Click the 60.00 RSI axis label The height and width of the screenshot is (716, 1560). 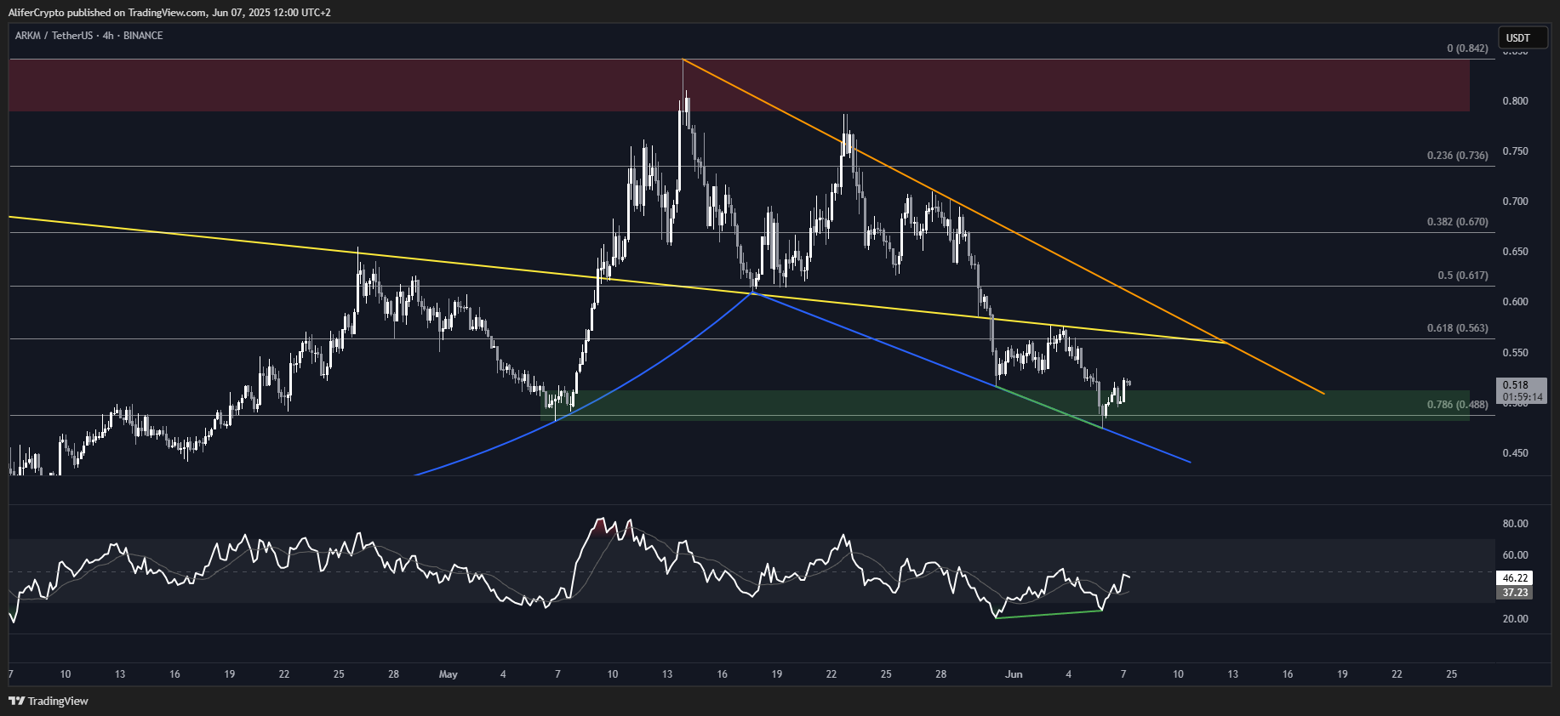(x=1515, y=555)
